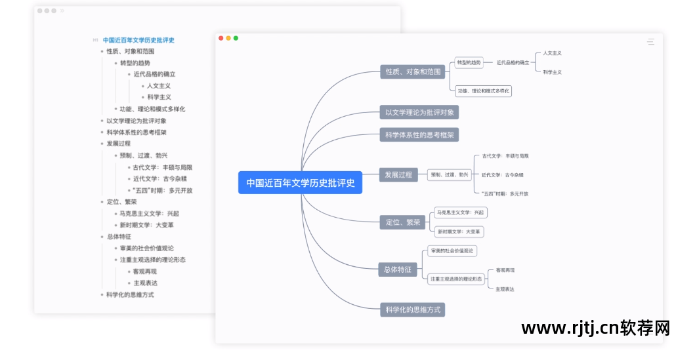Viewport: 676px width, 358px height.
Task: Select 近代文学：古今杂糅 row in outline window
Action: [160, 179]
